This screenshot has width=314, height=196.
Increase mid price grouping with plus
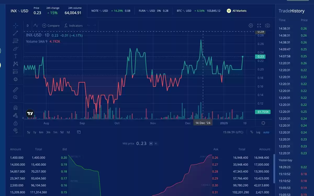click(x=156, y=143)
